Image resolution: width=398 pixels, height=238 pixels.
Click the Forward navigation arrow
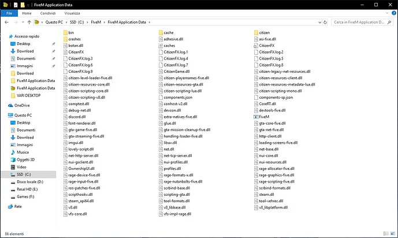pos(16,23)
